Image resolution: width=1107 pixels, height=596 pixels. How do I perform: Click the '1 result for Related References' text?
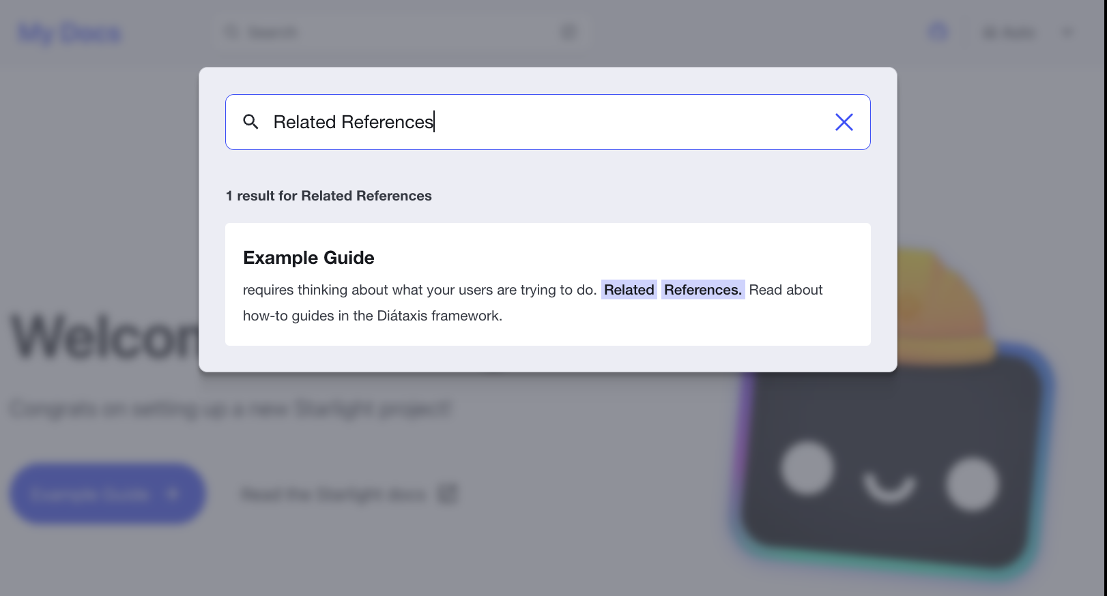point(329,196)
